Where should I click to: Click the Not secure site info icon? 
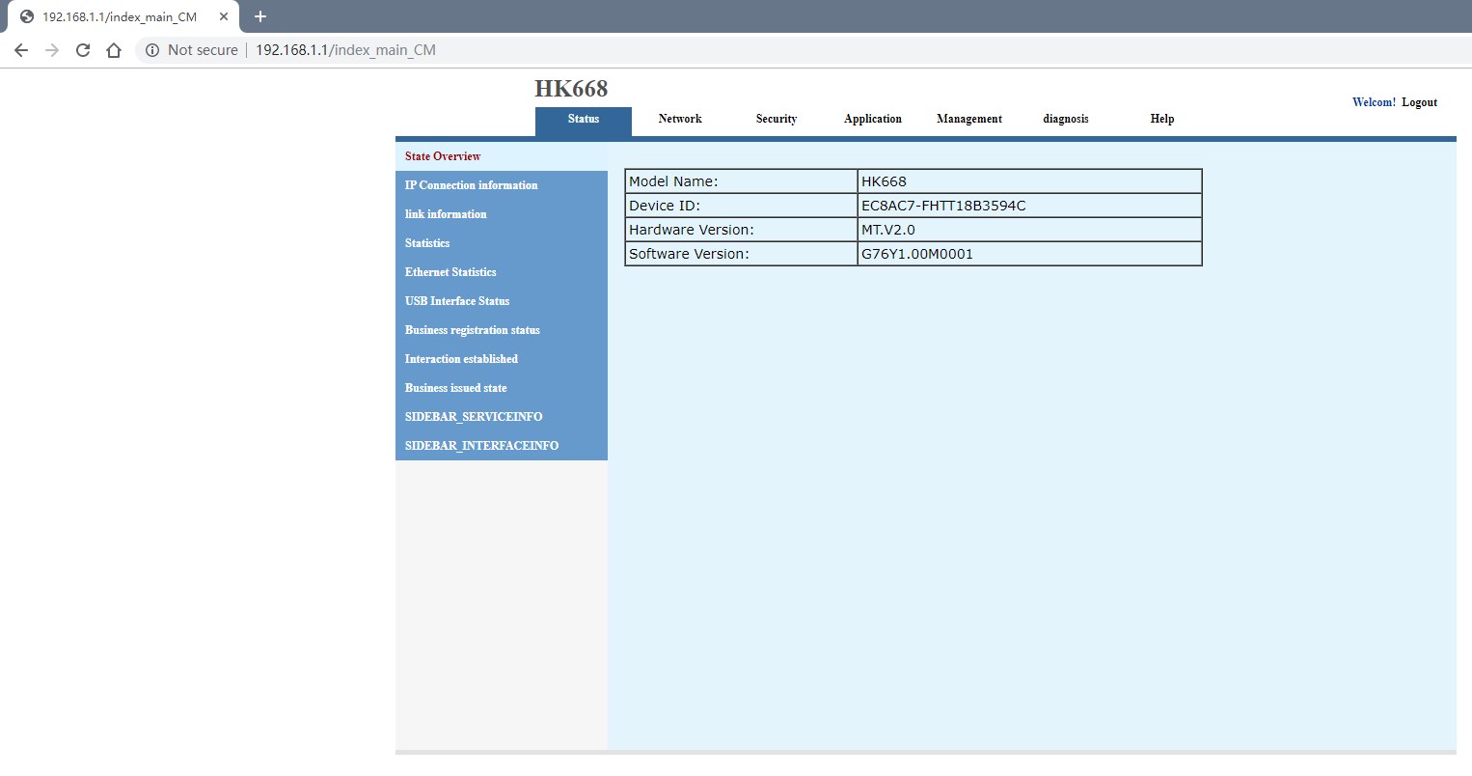[x=152, y=50]
